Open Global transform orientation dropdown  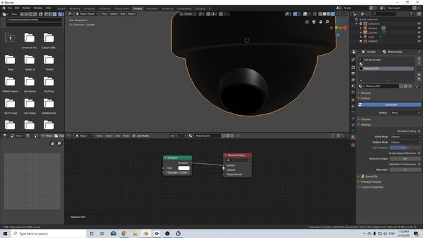point(188,14)
